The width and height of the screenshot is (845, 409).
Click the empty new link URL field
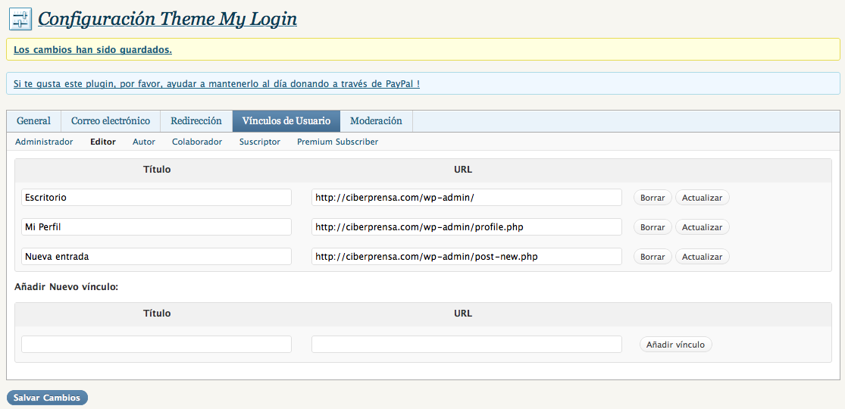point(466,345)
